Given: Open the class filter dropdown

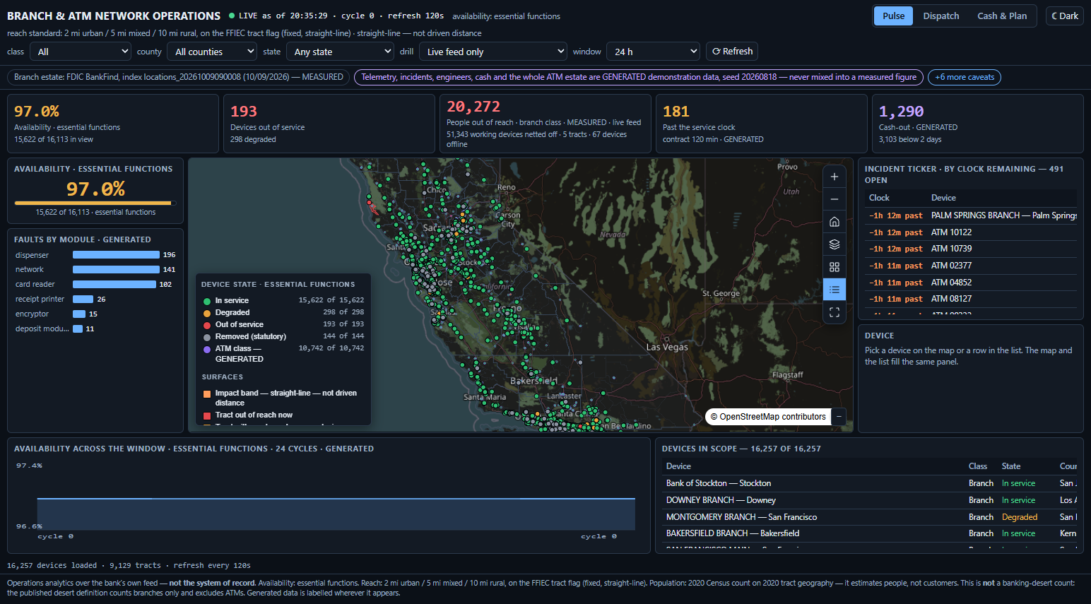Looking at the screenshot, I should click(81, 52).
